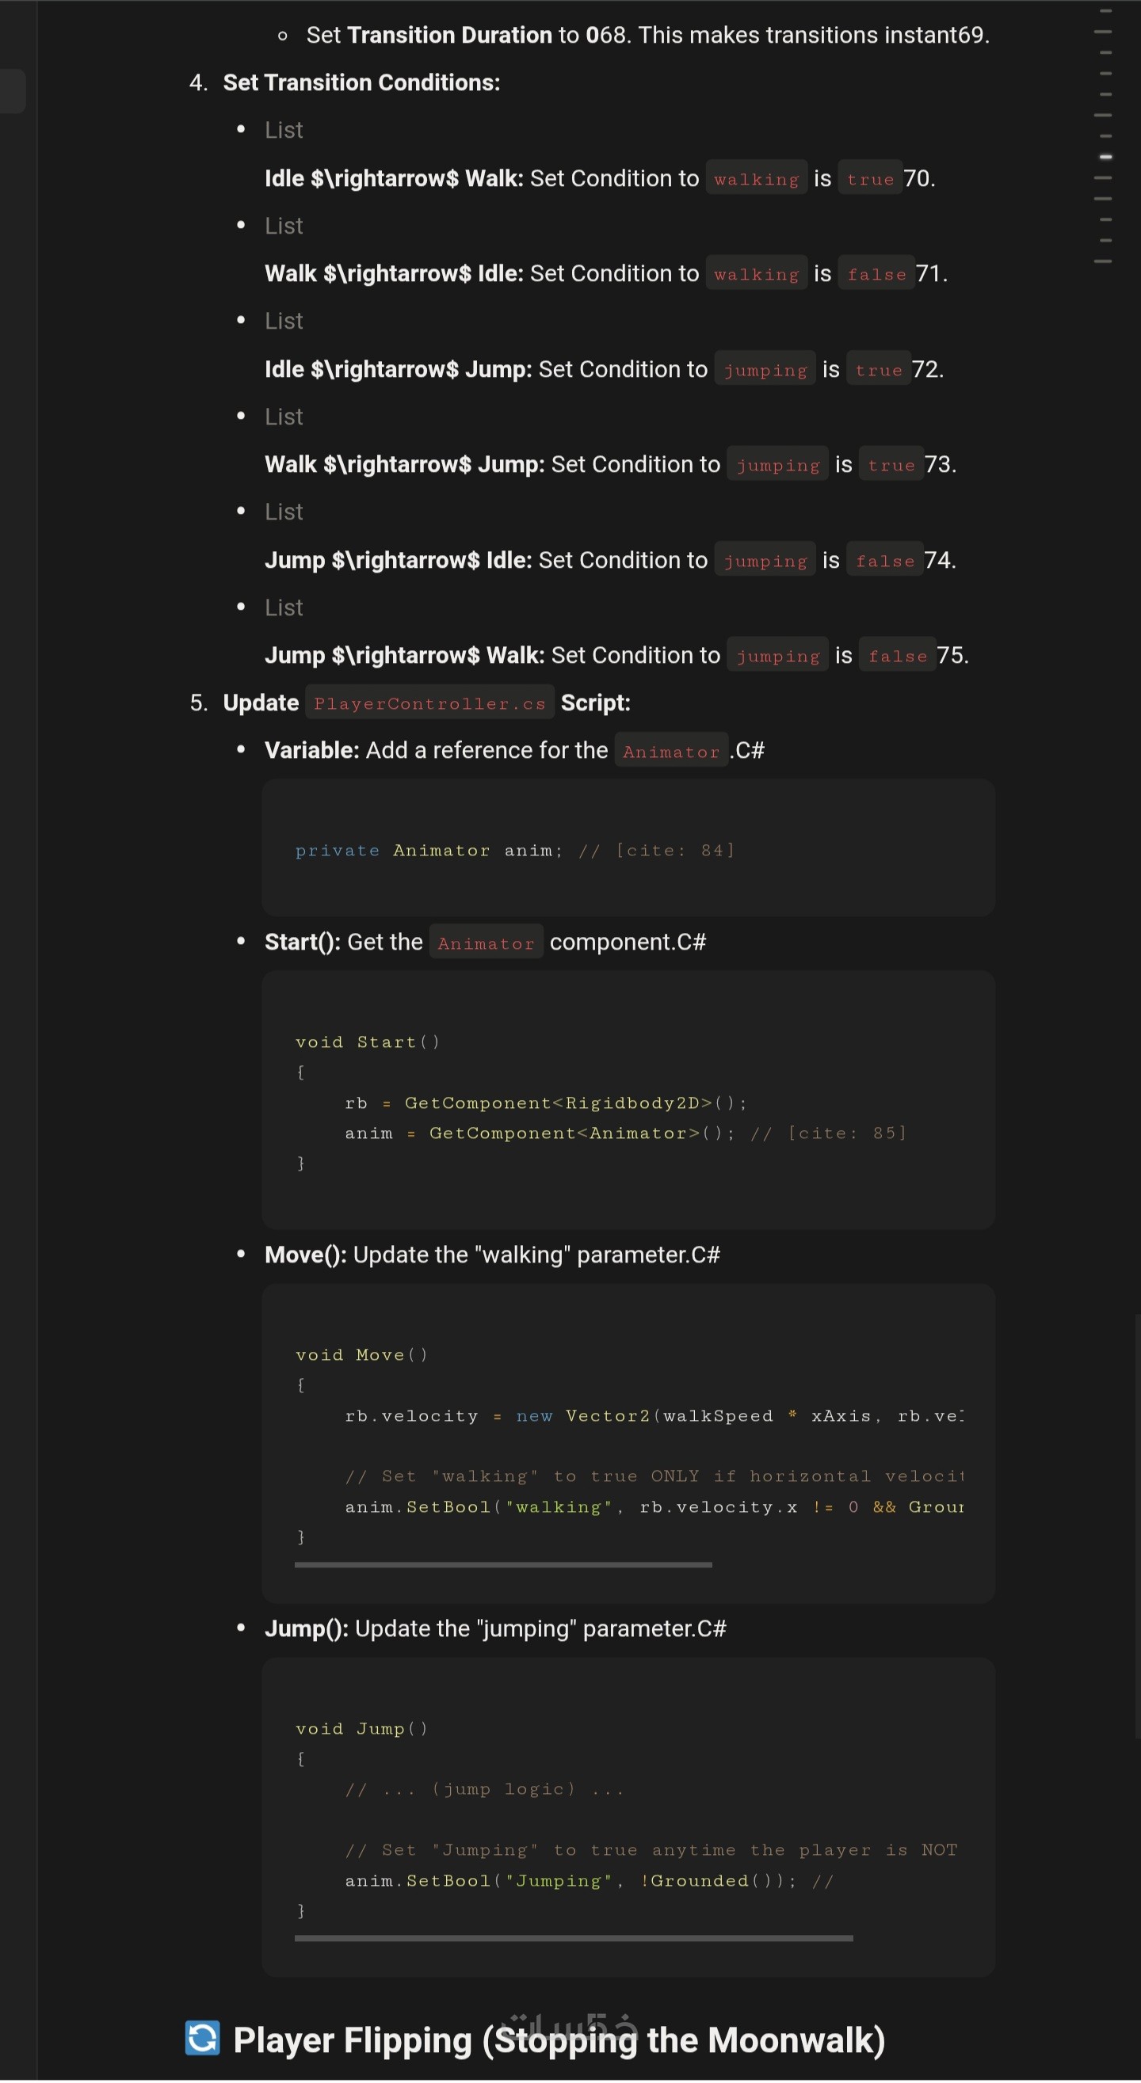Click the highlighted white outline marker
The width and height of the screenshot is (1141, 2083).
pos(1105,156)
